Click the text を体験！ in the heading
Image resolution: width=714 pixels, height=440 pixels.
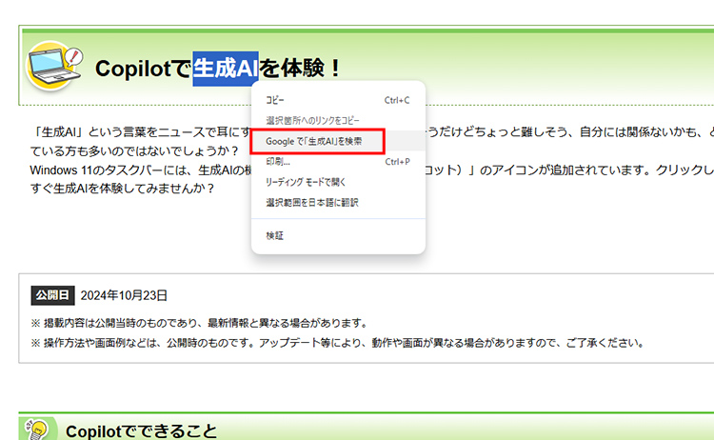301,69
